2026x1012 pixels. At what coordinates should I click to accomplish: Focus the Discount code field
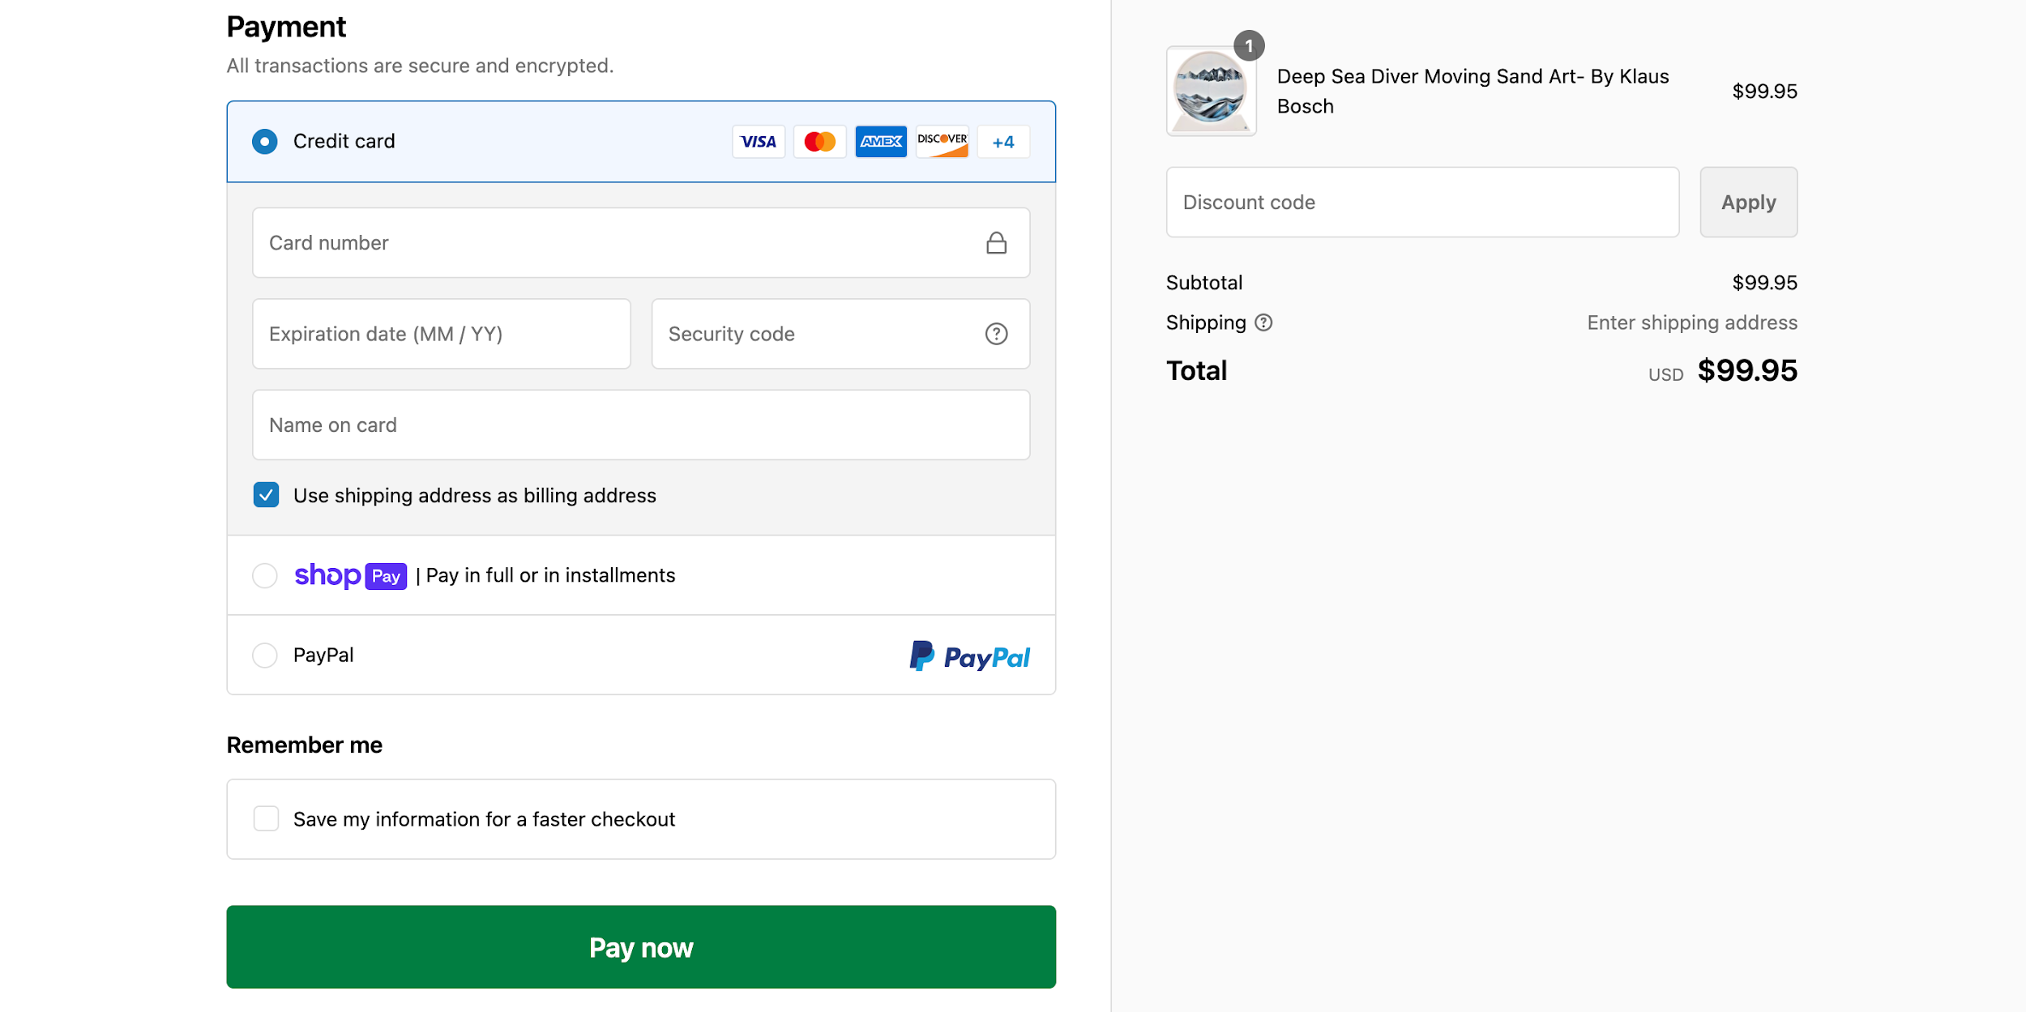pos(1422,203)
